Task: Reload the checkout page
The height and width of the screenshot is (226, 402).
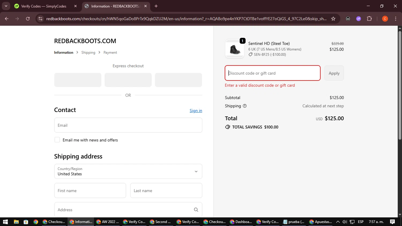Action: (x=28, y=19)
